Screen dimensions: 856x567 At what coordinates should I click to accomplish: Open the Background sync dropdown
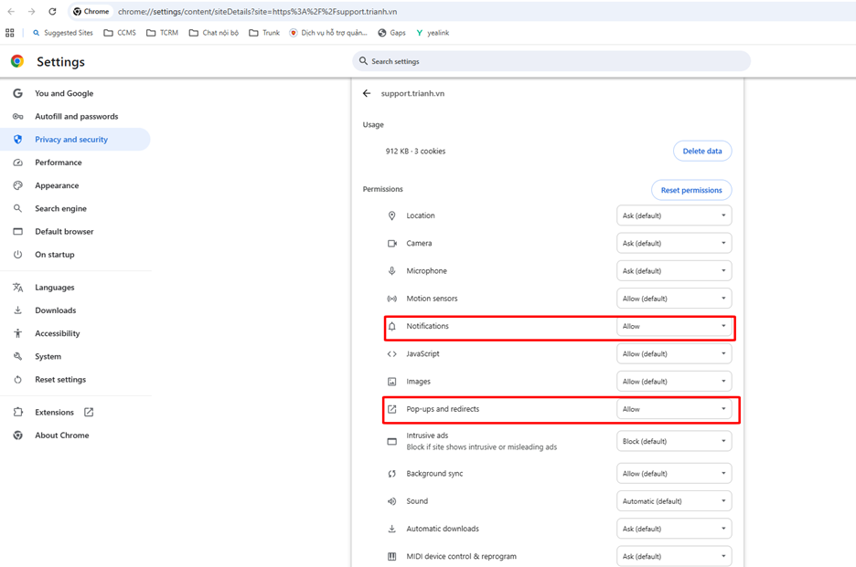pos(674,474)
